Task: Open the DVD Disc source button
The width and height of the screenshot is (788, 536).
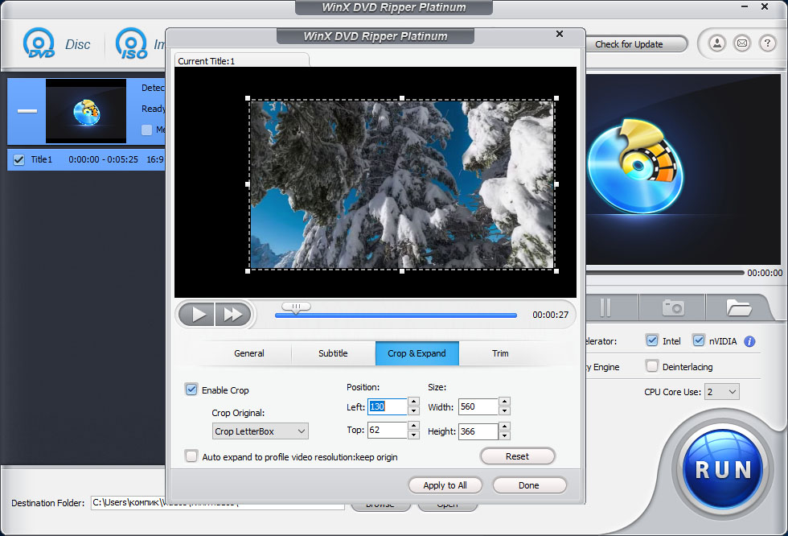Action: coord(56,44)
